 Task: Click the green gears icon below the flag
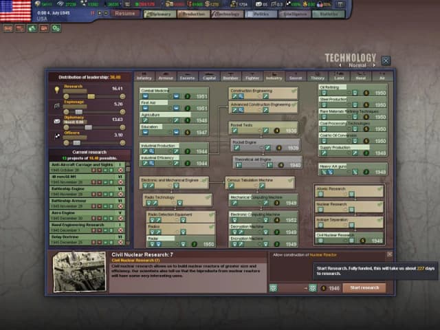56,28
